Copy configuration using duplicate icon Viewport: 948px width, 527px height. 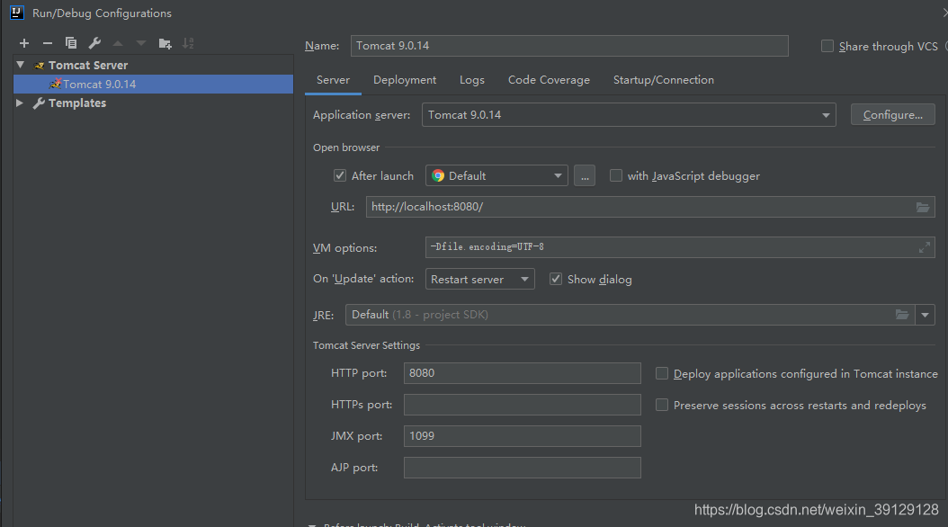pos(71,43)
